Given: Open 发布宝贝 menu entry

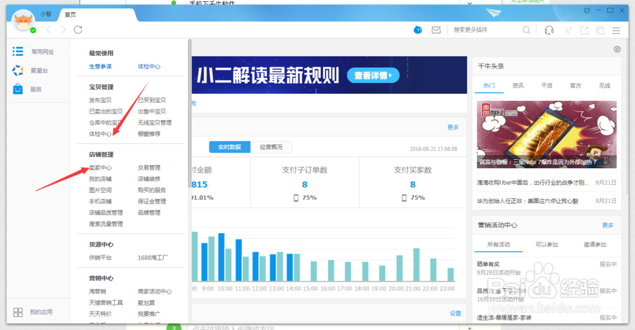Looking at the screenshot, I should 100,100.
